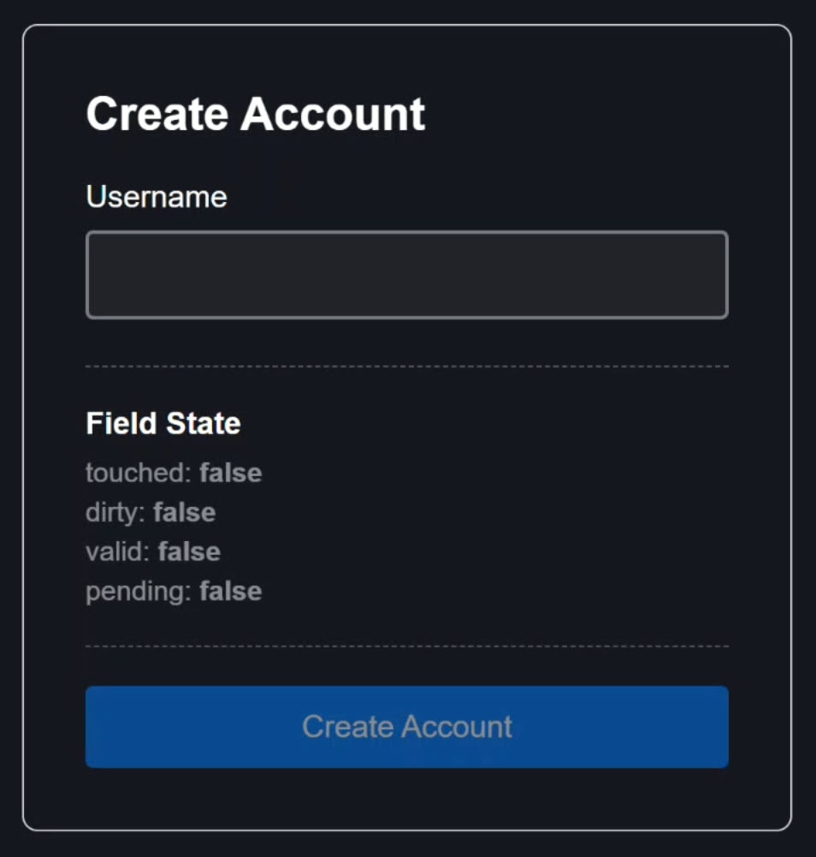816x857 pixels.
Task: Click the 'dirty: false' status line
Action: (151, 511)
